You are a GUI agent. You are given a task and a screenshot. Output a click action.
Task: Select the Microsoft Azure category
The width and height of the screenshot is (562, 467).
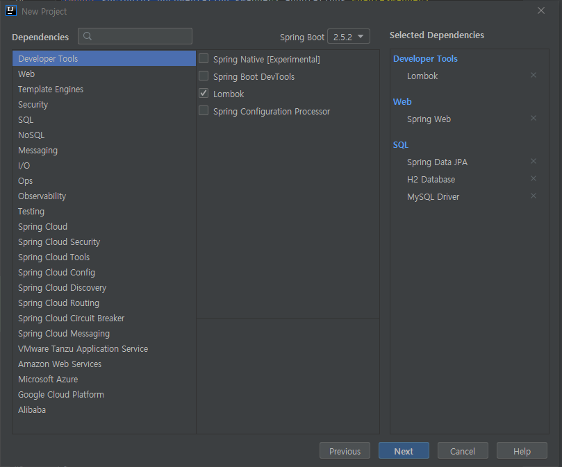click(x=104, y=380)
